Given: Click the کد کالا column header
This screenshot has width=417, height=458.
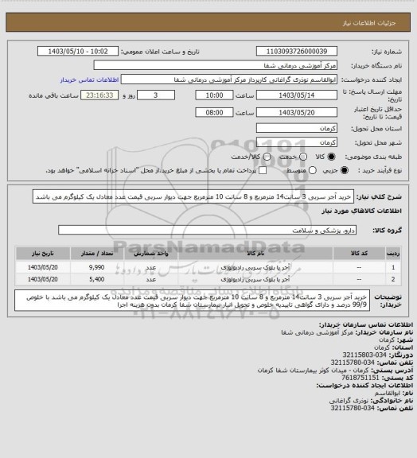Looking at the screenshot, I should [x=359, y=254].
